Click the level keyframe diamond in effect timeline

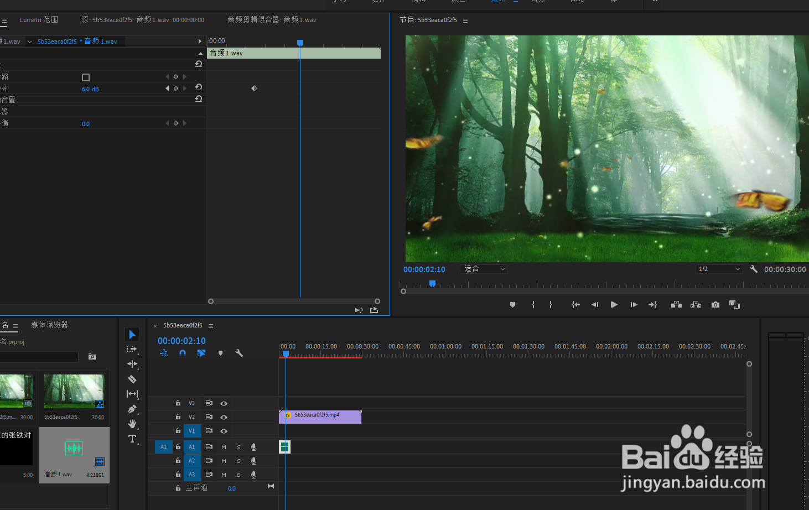tap(255, 89)
